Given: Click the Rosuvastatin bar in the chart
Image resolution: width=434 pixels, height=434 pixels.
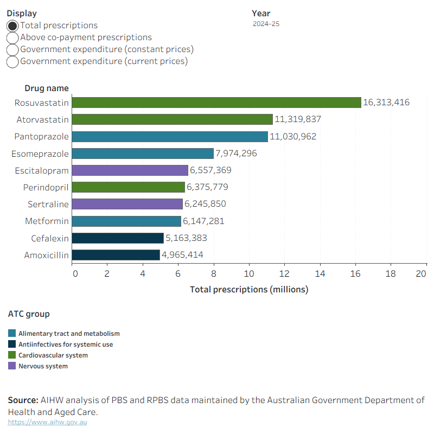Looking at the screenshot, I should [x=216, y=103].
